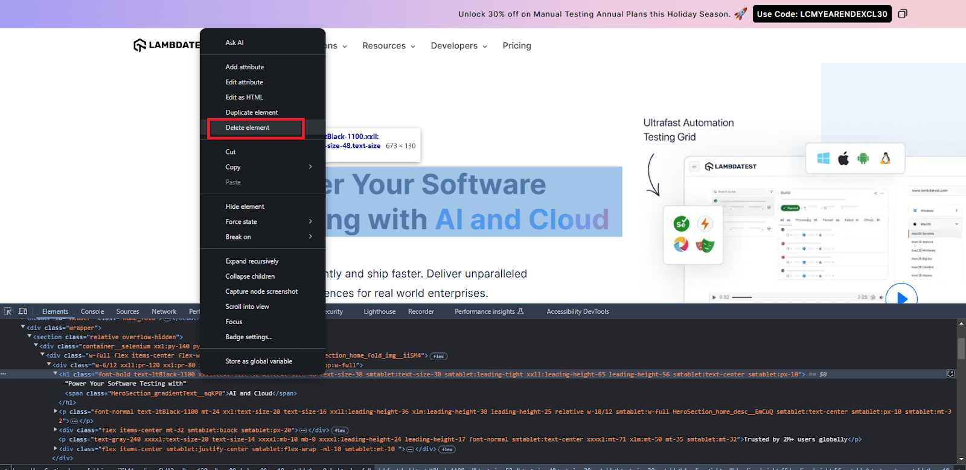Image resolution: width=966 pixels, height=470 pixels.
Task: Open the Pricing link in the site nav
Action: (517, 46)
